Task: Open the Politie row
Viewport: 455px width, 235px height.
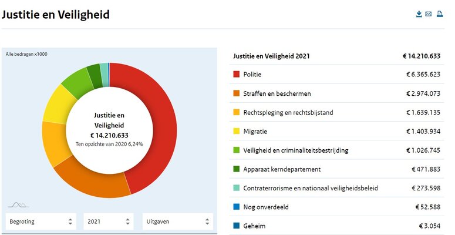Action: pyautogui.click(x=336, y=75)
